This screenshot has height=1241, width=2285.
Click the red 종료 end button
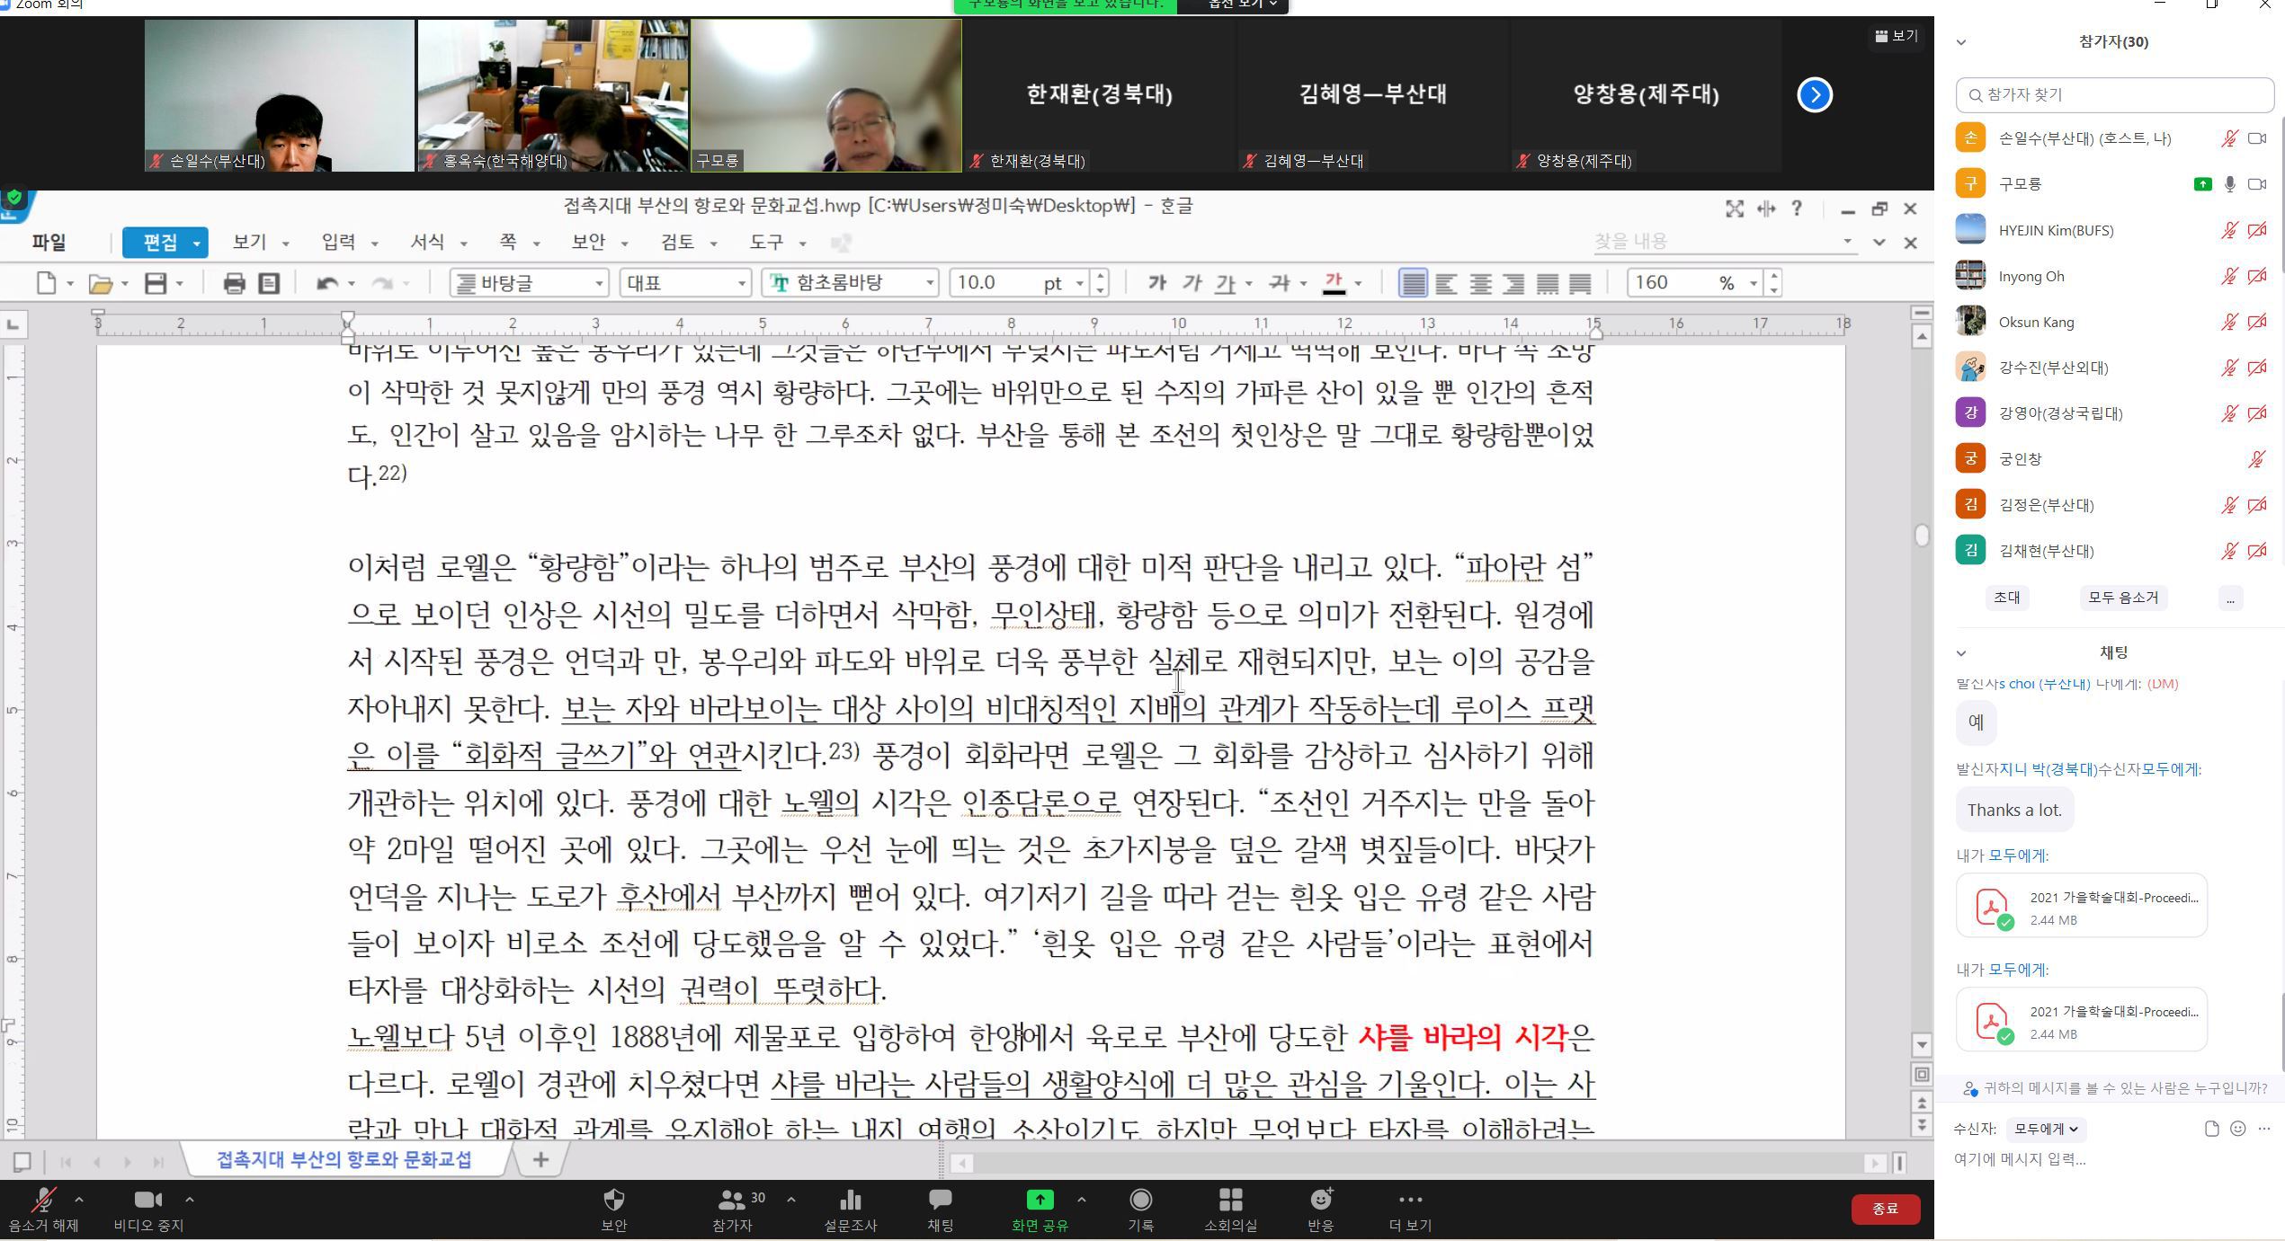[x=1885, y=1209]
